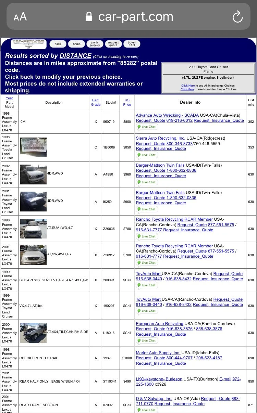Open the parts selector

95,44
